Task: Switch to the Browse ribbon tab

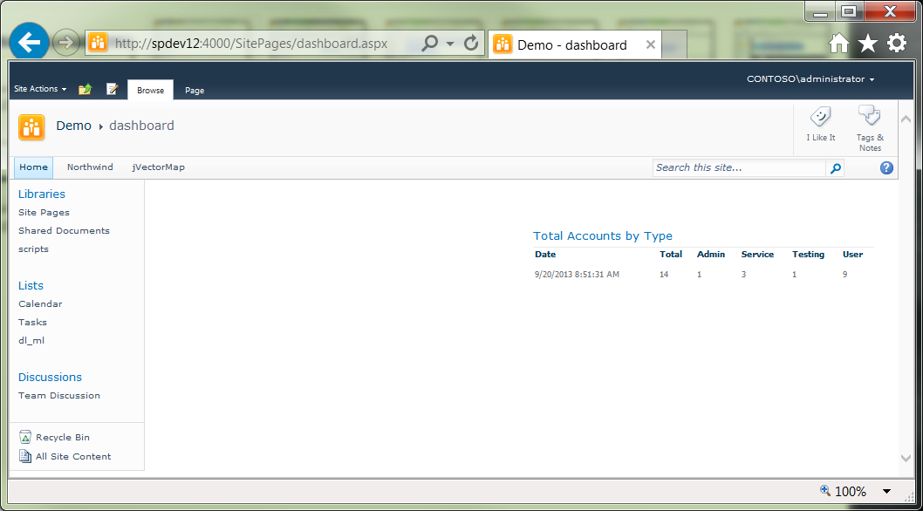Action: point(151,90)
